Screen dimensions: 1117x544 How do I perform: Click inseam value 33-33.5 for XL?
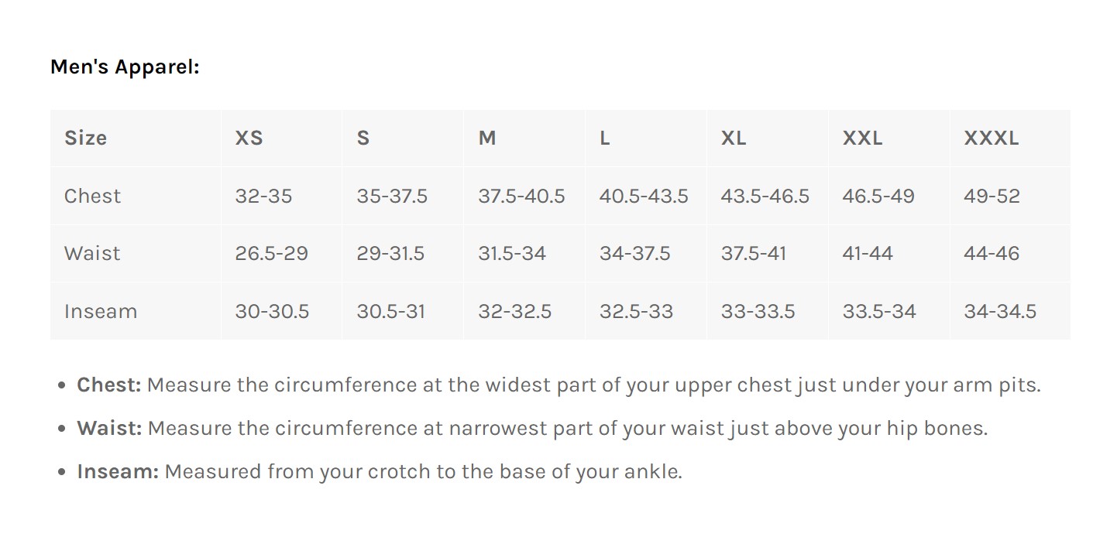pyautogui.click(x=758, y=312)
